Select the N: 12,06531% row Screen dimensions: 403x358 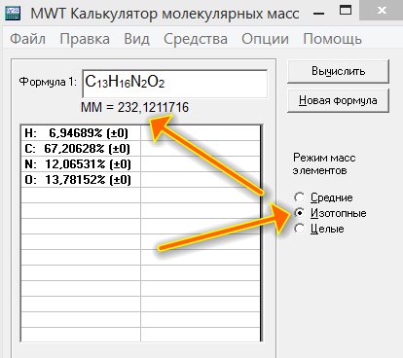[x=81, y=164]
